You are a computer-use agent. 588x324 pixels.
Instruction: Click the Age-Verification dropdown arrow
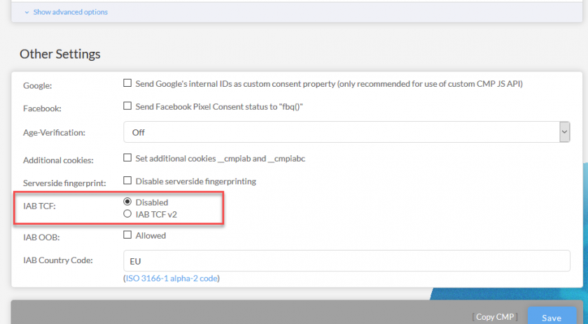564,132
